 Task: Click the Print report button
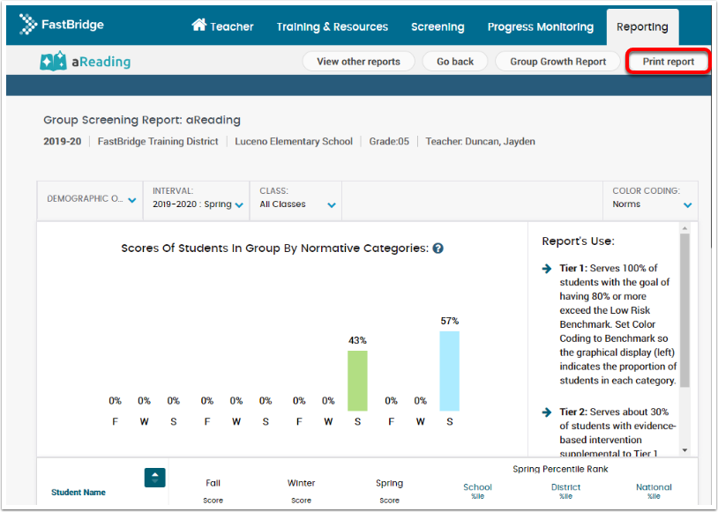coord(668,62)
